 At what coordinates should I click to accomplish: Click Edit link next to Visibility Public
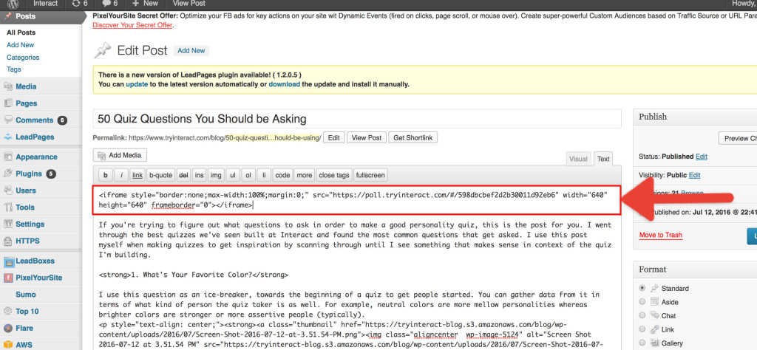(695, 176)
